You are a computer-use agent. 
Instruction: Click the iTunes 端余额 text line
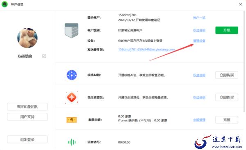click(143, 120)
